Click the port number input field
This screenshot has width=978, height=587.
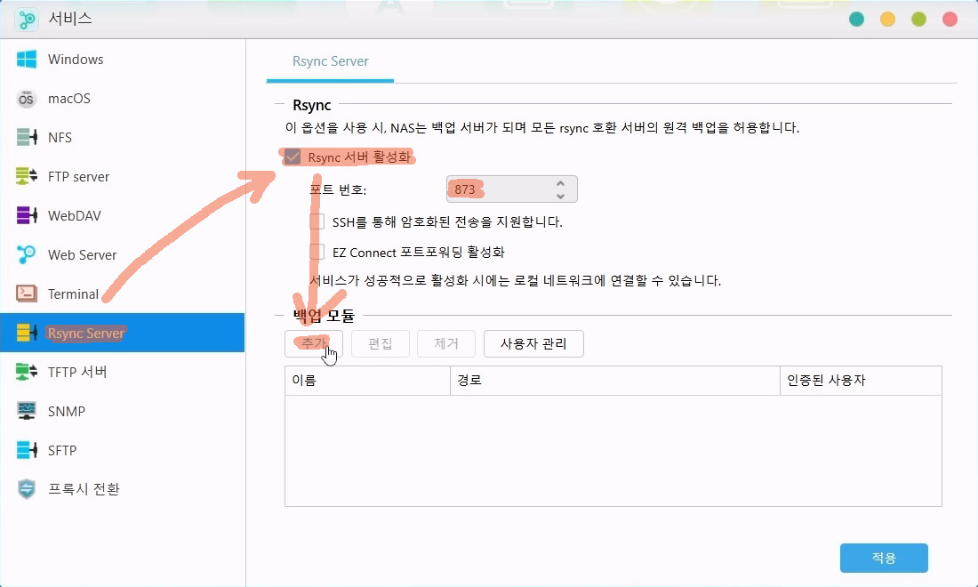pos(498,189)
